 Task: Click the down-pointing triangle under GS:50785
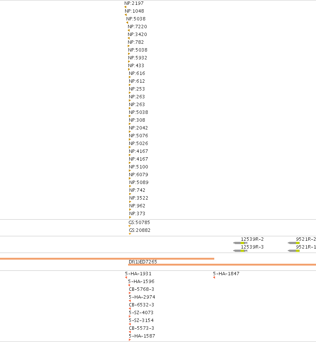130,226
